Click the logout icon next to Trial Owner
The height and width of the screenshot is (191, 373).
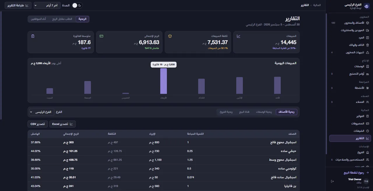(332, 181)
